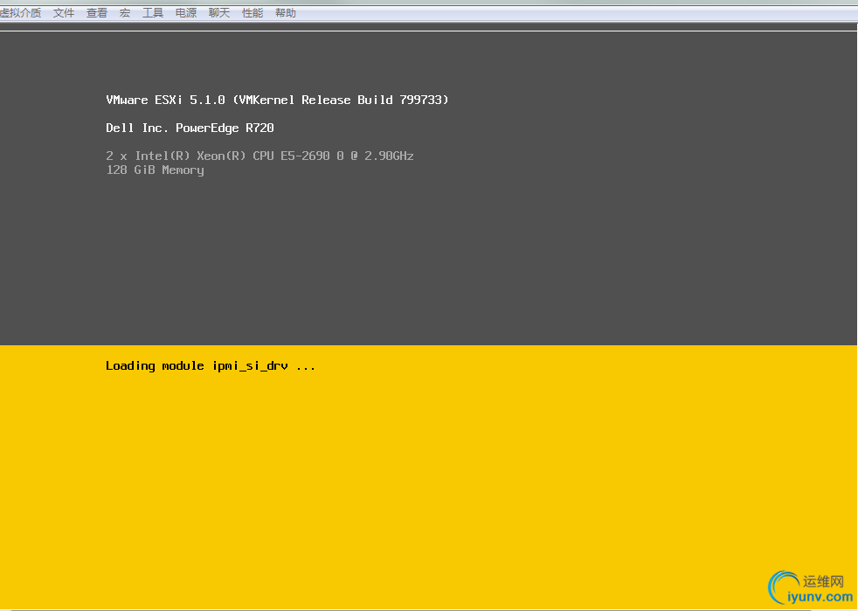Click the Loading module ipmi_si_drv message
Viewport: 858px width, 611px height.
(211, 365)
